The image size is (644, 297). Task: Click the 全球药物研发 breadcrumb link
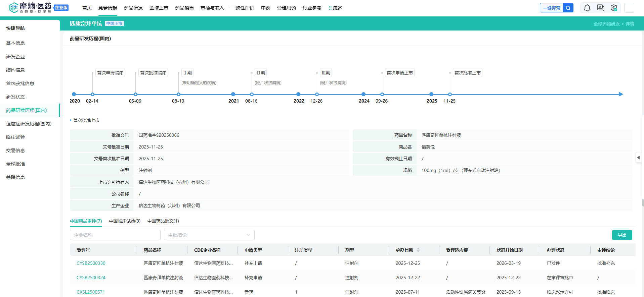pos(606,24)
